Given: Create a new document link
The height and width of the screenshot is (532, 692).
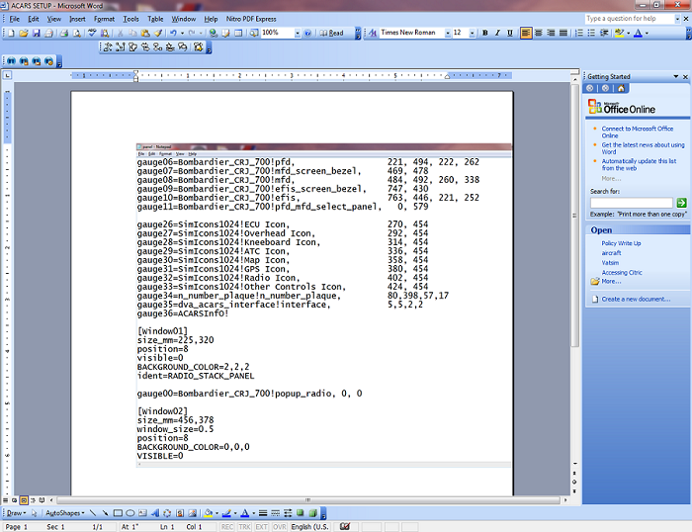Looking at the screenshot, I should 636,299.
